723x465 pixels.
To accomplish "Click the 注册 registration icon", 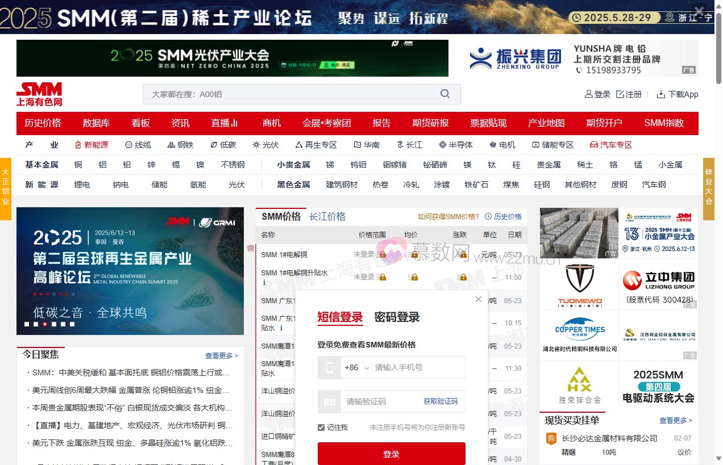I will [620, 94].
